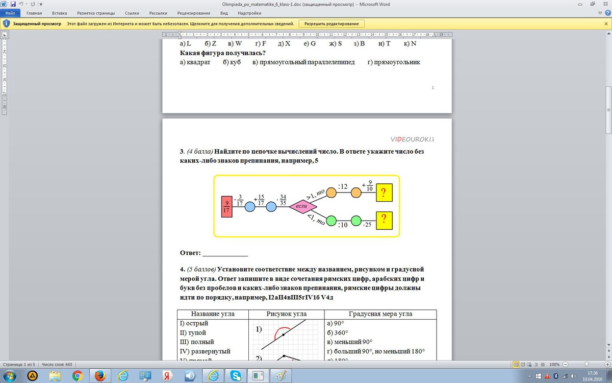612x383 pixels.
Task: Open the Файл tab
Action: pyautogui.click(x=10, y=13)
